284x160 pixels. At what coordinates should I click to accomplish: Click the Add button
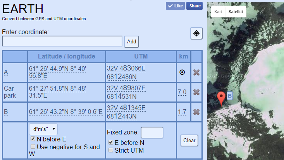click(x=131, y=41)
